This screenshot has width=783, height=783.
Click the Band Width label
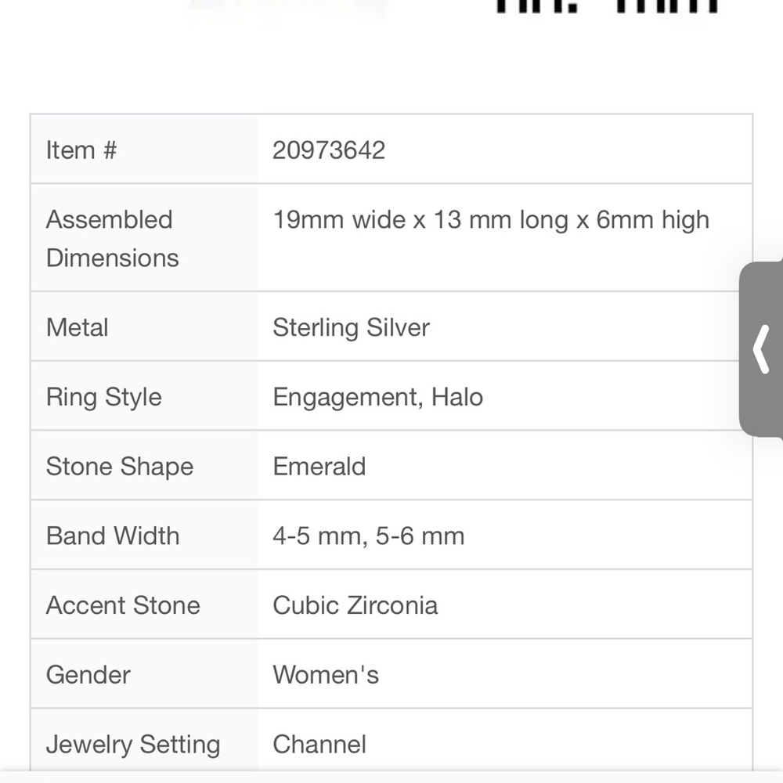113,536
